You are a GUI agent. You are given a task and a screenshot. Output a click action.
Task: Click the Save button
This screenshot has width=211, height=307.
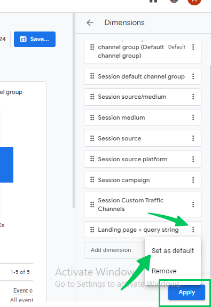[x=35, y=39]
